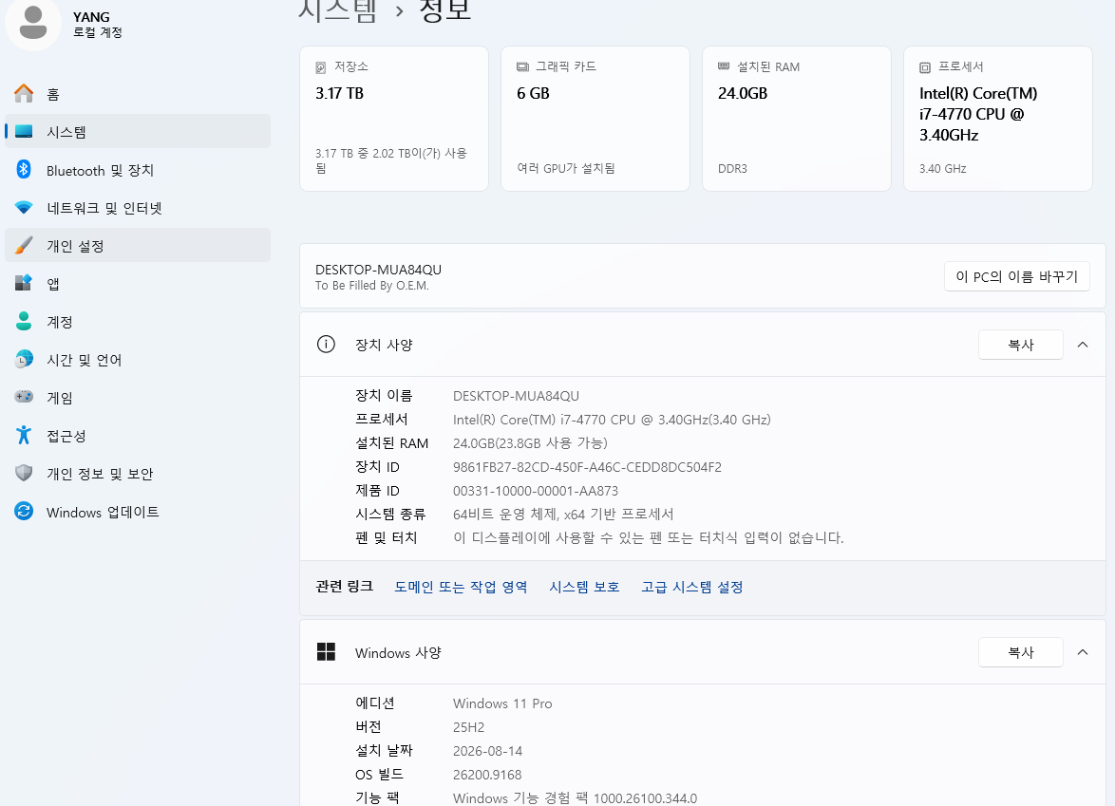
Task: Click the 저장소 disk icon on card
Action: [321, 67]
